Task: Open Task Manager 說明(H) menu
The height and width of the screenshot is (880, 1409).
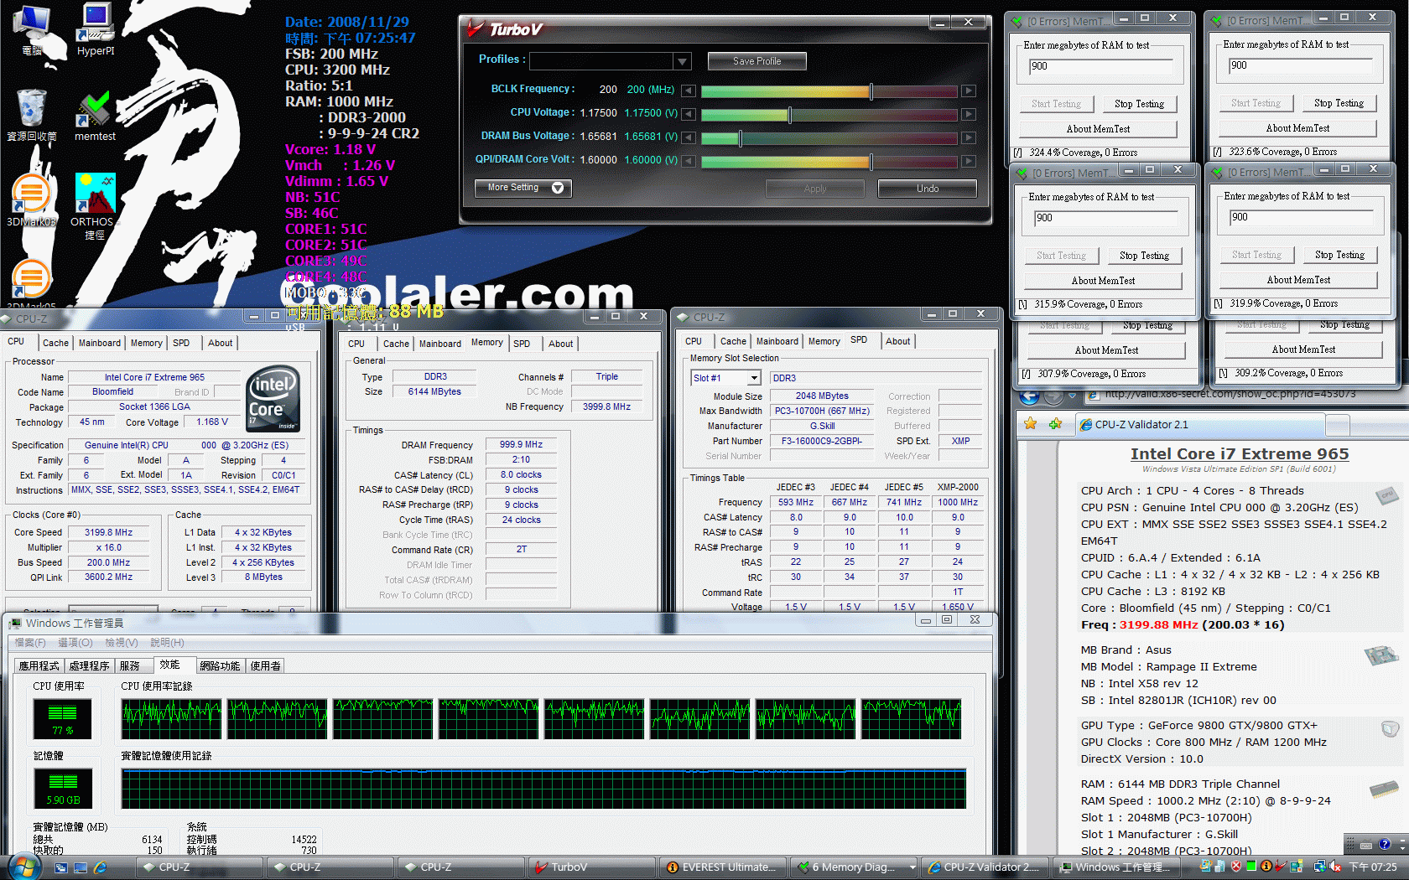Action: [x=167, y=643]
